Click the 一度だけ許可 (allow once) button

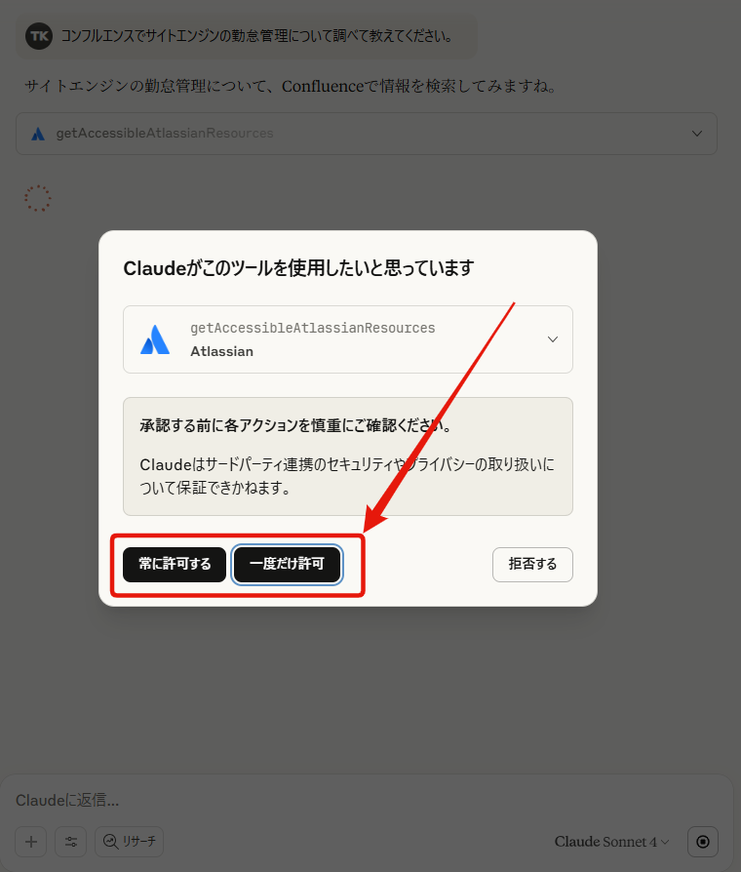click(x=287, y=565)
